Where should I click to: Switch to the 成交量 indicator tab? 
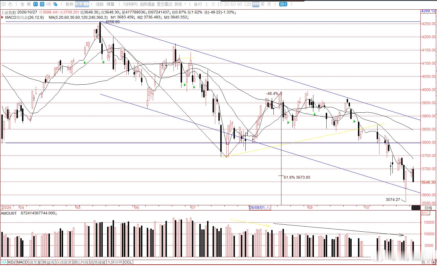35,262
